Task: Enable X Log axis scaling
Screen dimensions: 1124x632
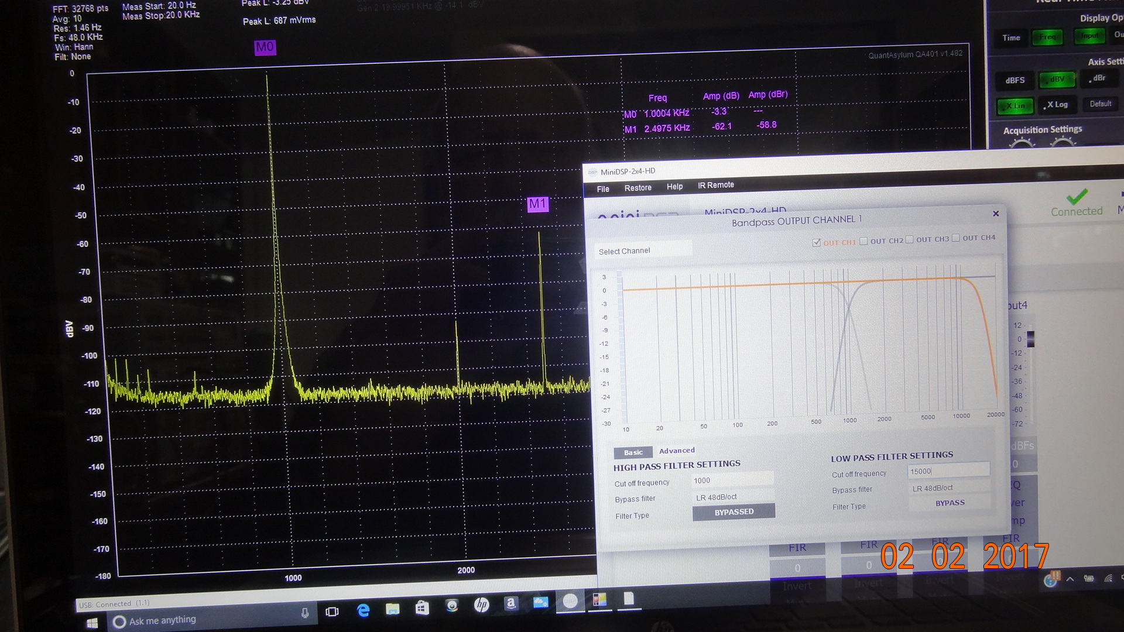Action: tap(1057, 105)
